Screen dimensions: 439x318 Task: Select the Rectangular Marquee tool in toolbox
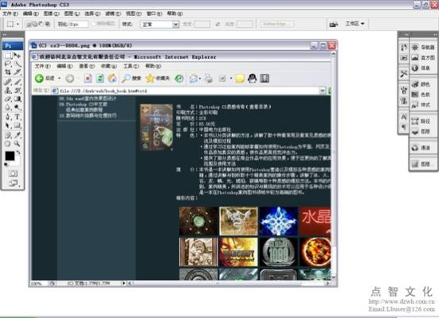8,56
